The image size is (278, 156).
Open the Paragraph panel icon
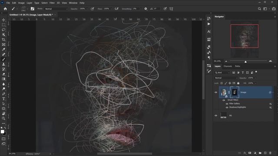point(209,58)
